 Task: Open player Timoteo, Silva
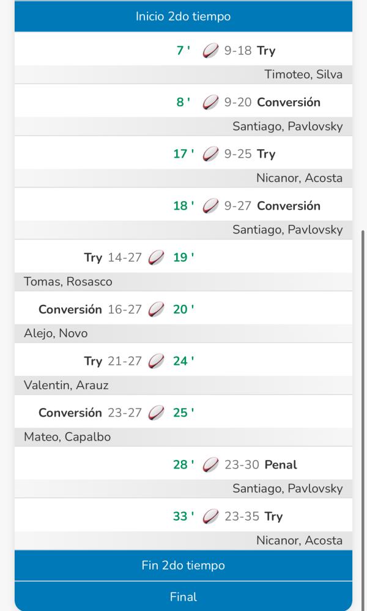click(303, 75)
